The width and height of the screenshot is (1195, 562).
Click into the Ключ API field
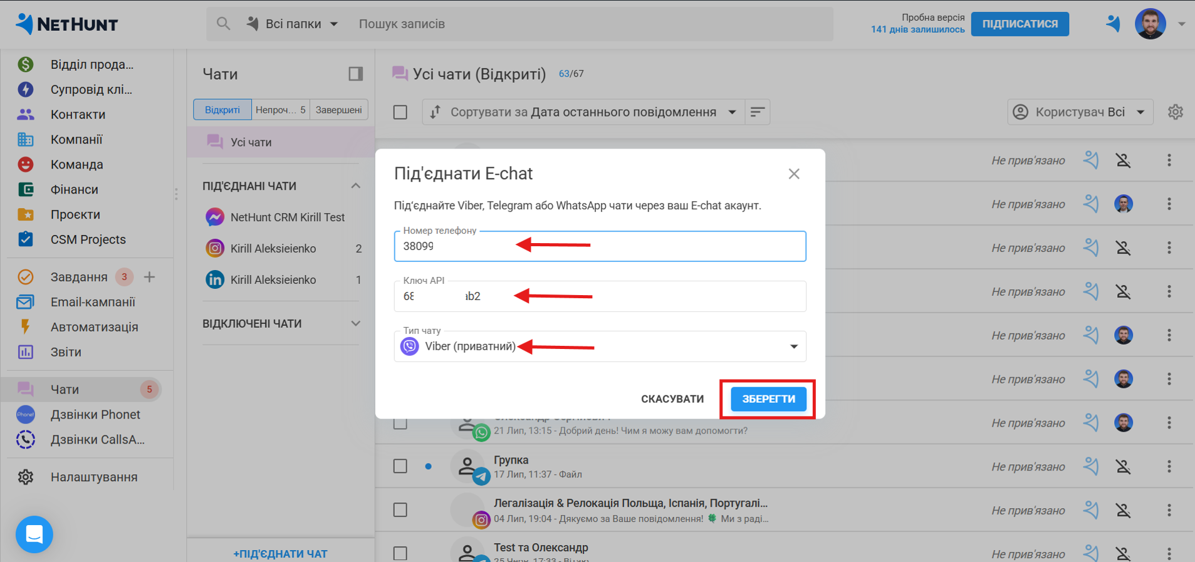coord(600,296)
